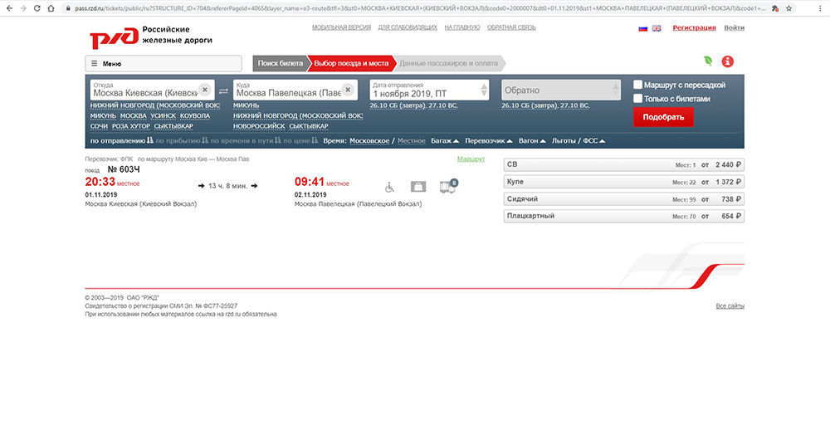This screenshot has width=830, height=435.
Task: Tick Маршрут с пересадкой checkbox
Action: click(637, 85)
